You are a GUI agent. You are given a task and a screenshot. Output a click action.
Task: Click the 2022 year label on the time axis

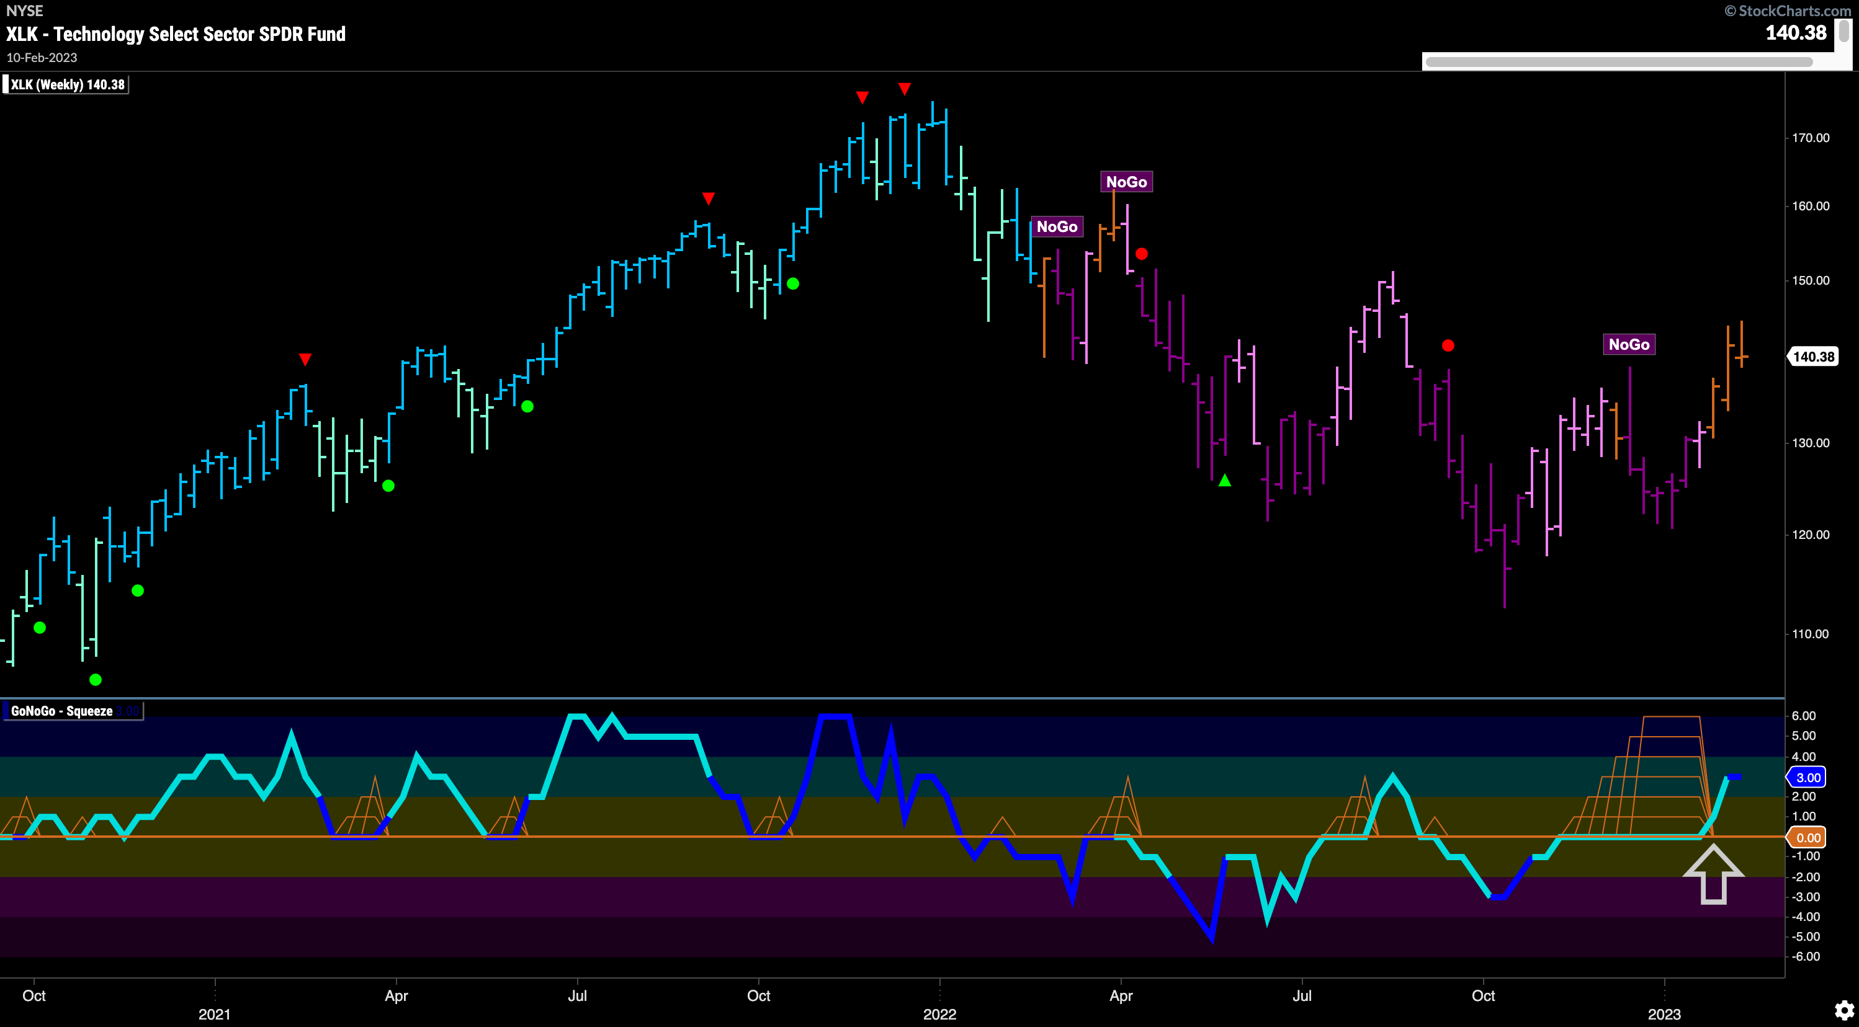pos(939,1014)
